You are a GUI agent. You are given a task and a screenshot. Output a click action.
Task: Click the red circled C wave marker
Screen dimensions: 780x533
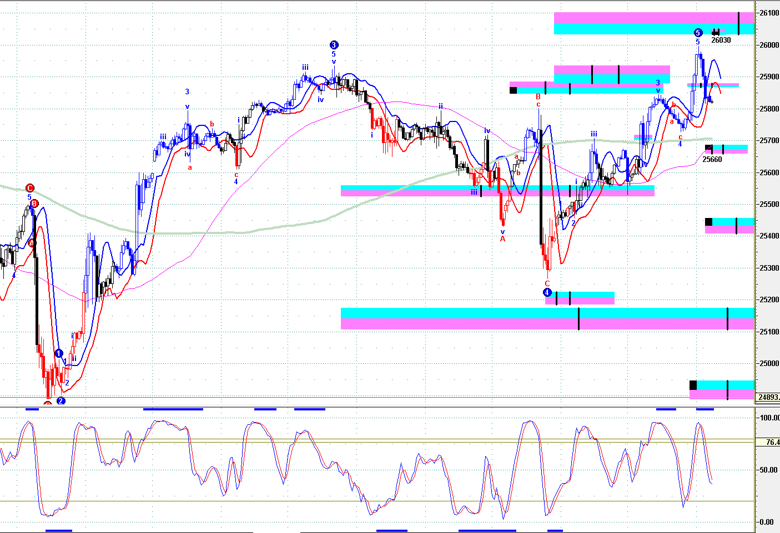tap(31, 188)
